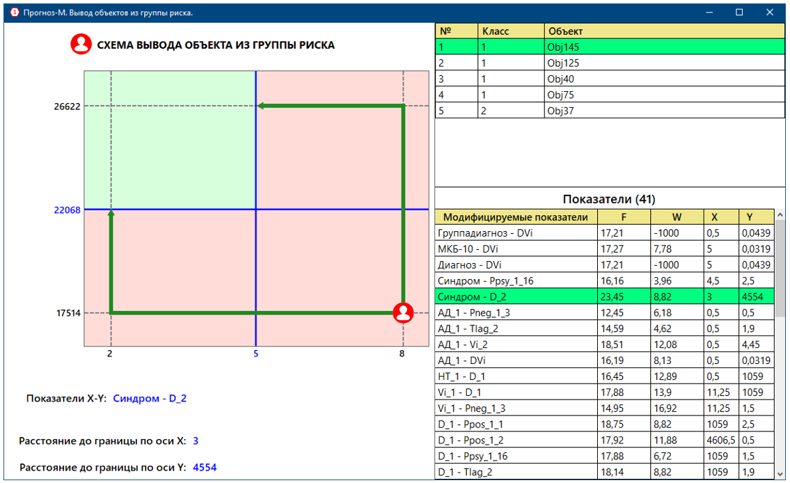Select the Группадиагноз - DVi row

pyautogui.click(x=516, y=233)
